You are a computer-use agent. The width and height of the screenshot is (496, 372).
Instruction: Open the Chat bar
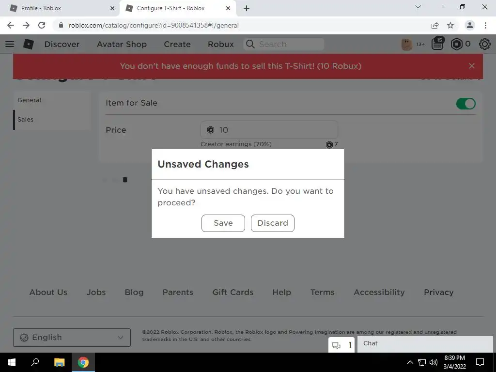pyautogui.click(x=425, y=344)
